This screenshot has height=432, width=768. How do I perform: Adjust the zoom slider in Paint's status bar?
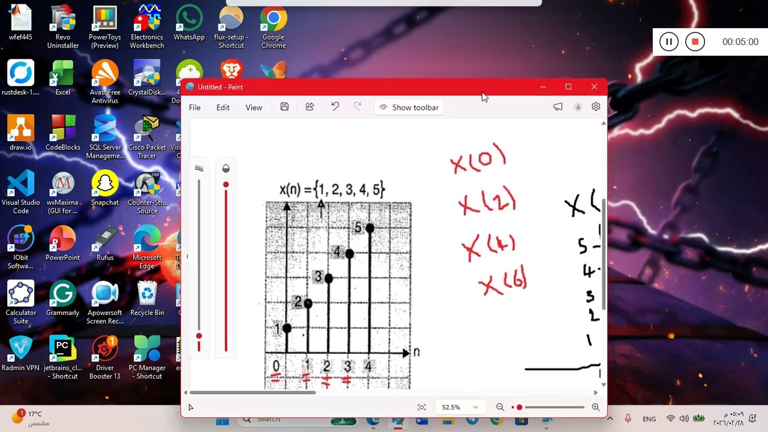548,407
